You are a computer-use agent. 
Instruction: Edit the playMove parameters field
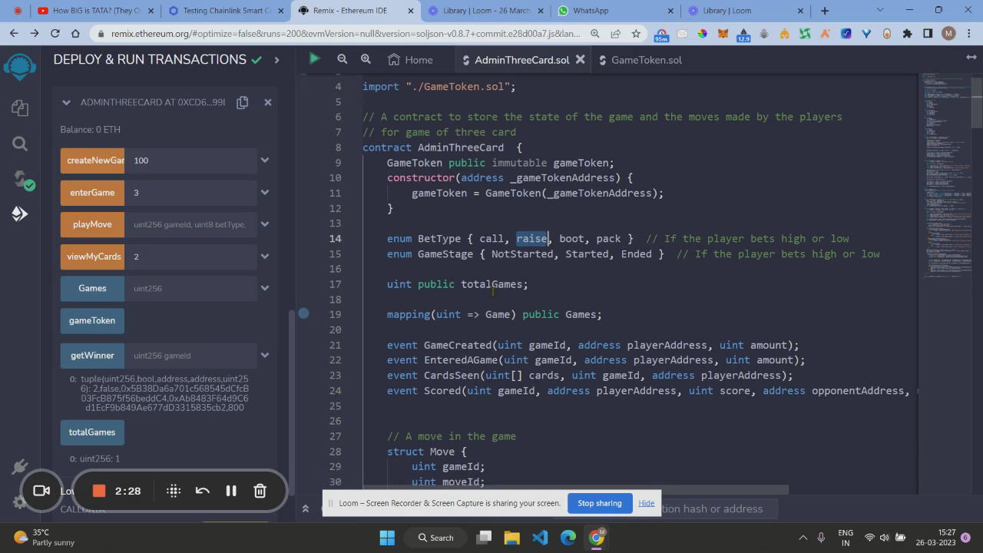pyautogui.click(x=190, y=224)
